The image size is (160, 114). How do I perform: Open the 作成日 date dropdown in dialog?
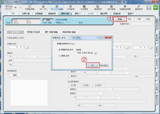95,53
